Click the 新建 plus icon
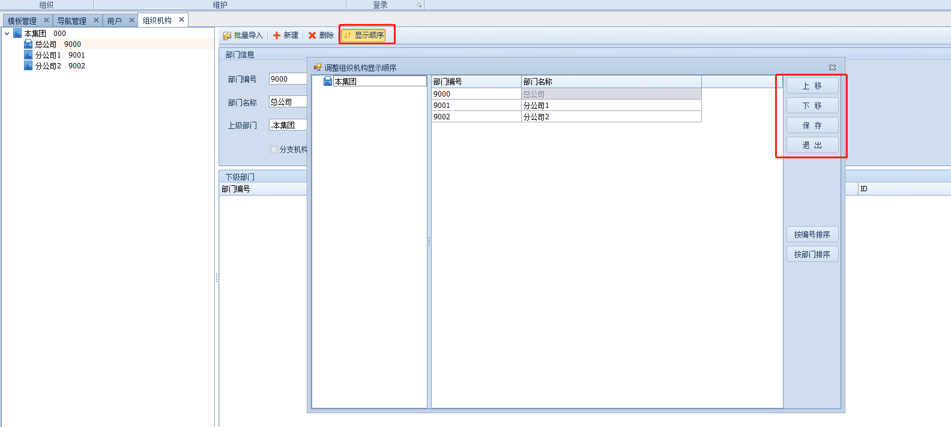This screenshot has width=951, height=427. pos(277,35)
